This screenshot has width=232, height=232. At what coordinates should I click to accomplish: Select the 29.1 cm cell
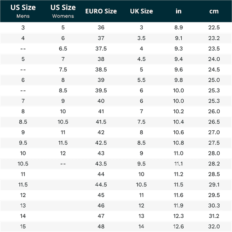pyautogui.click(x=214, y=184)
